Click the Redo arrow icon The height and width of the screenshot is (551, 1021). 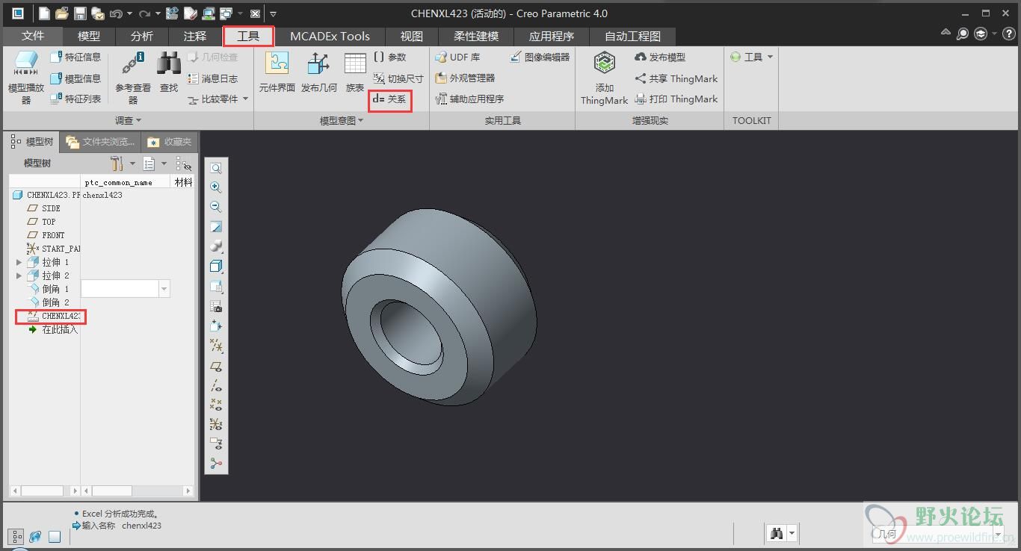point(144,13)
